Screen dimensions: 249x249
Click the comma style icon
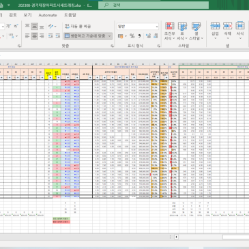coord(139,36)
